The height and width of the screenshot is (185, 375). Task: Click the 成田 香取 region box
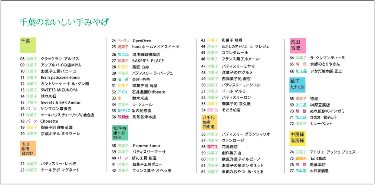click(298, 46)
